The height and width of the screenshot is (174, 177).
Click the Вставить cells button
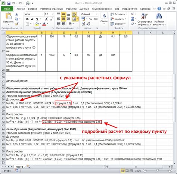119,14
